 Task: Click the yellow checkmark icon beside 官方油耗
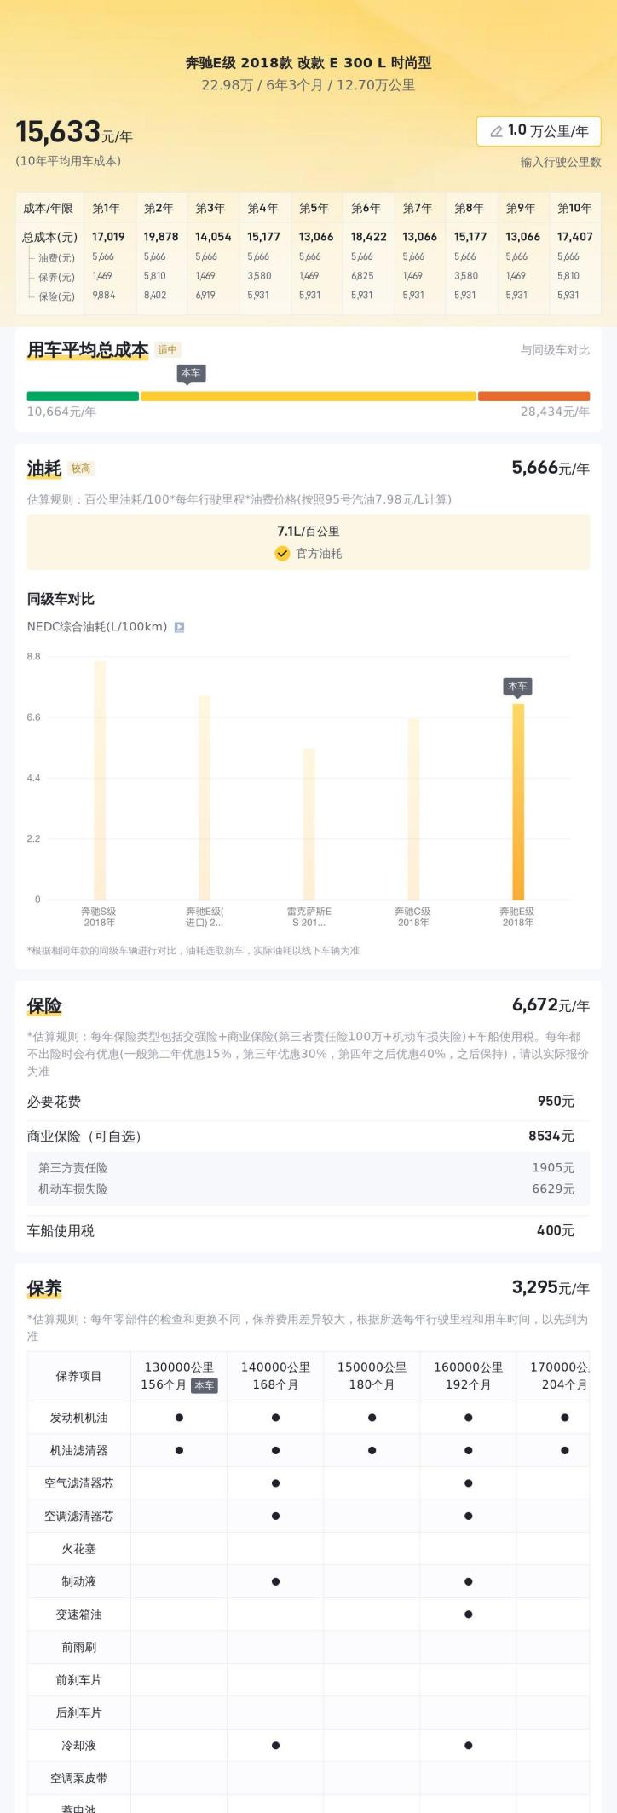pos(282,554)
